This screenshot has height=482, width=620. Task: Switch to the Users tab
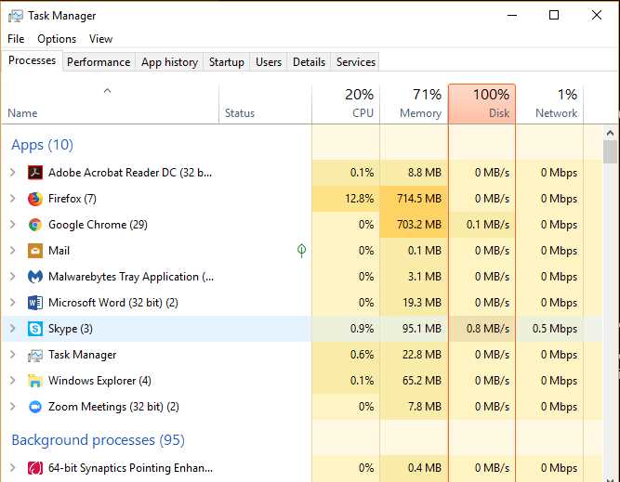tap(269, 62)
